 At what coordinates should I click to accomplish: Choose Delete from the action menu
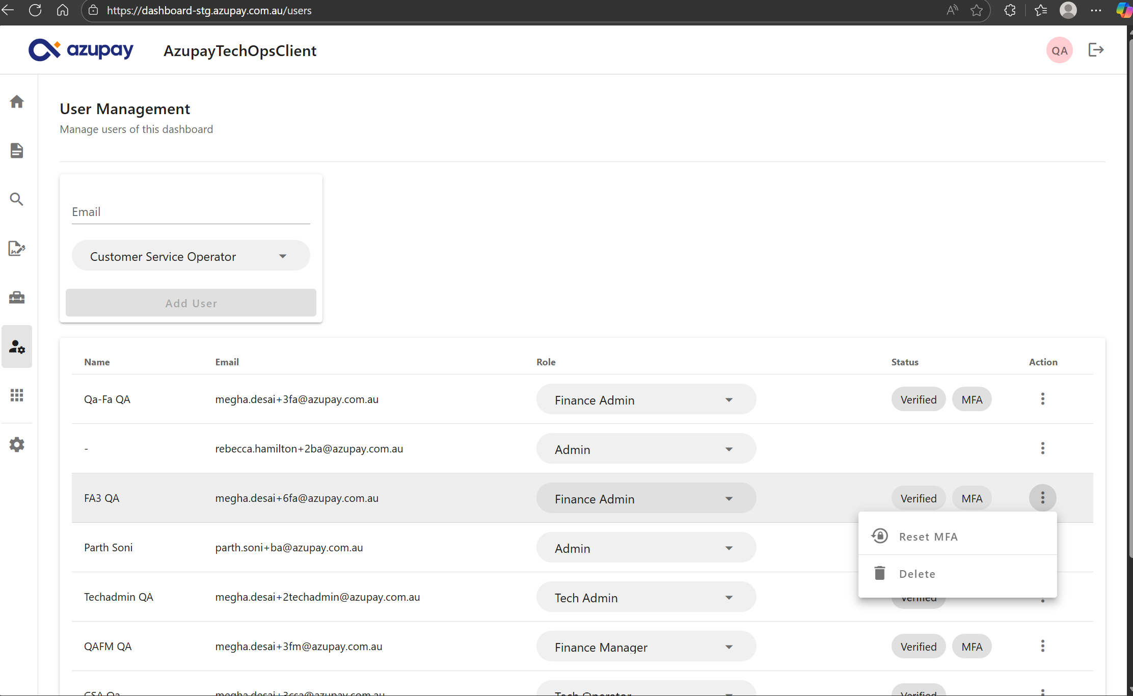(x=916, y=574)
